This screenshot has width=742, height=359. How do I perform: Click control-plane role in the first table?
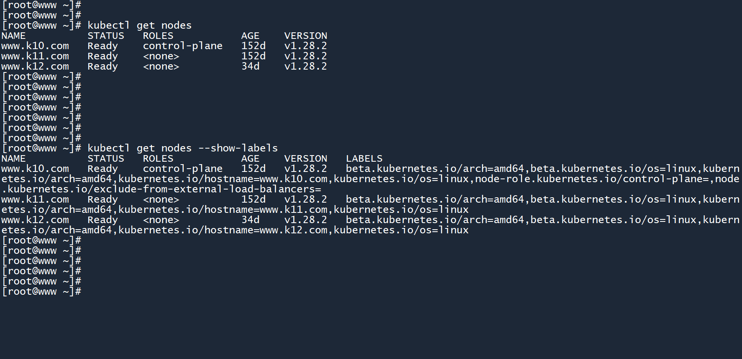(183, 46)
